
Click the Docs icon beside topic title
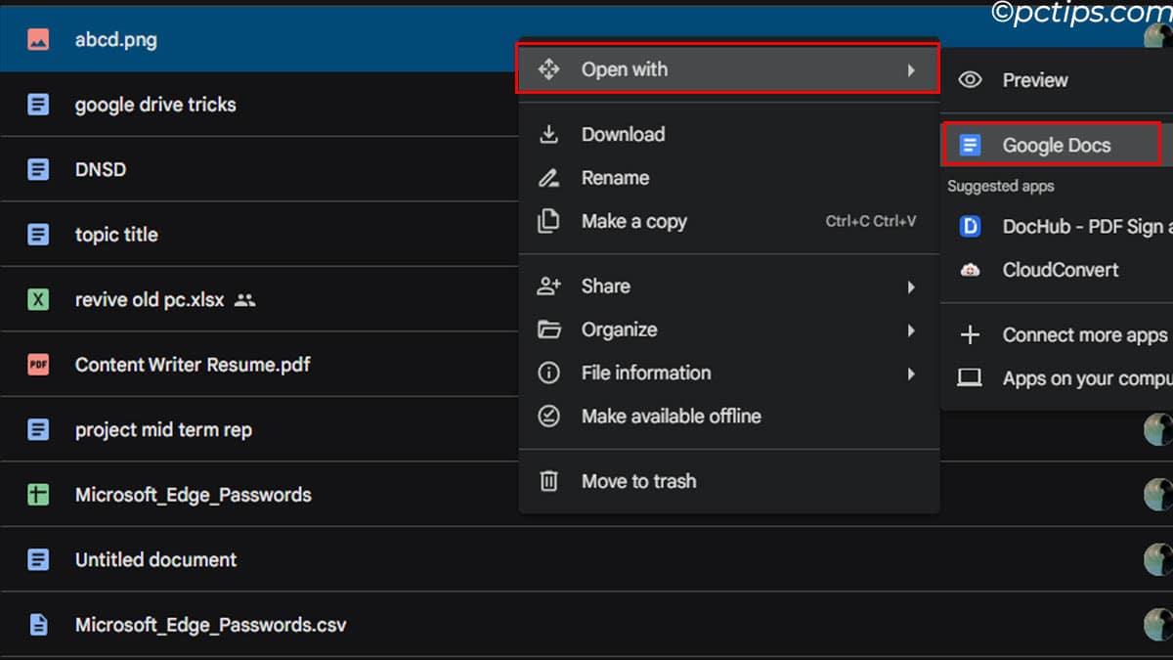pyautogui.click(x=38, y=235)
